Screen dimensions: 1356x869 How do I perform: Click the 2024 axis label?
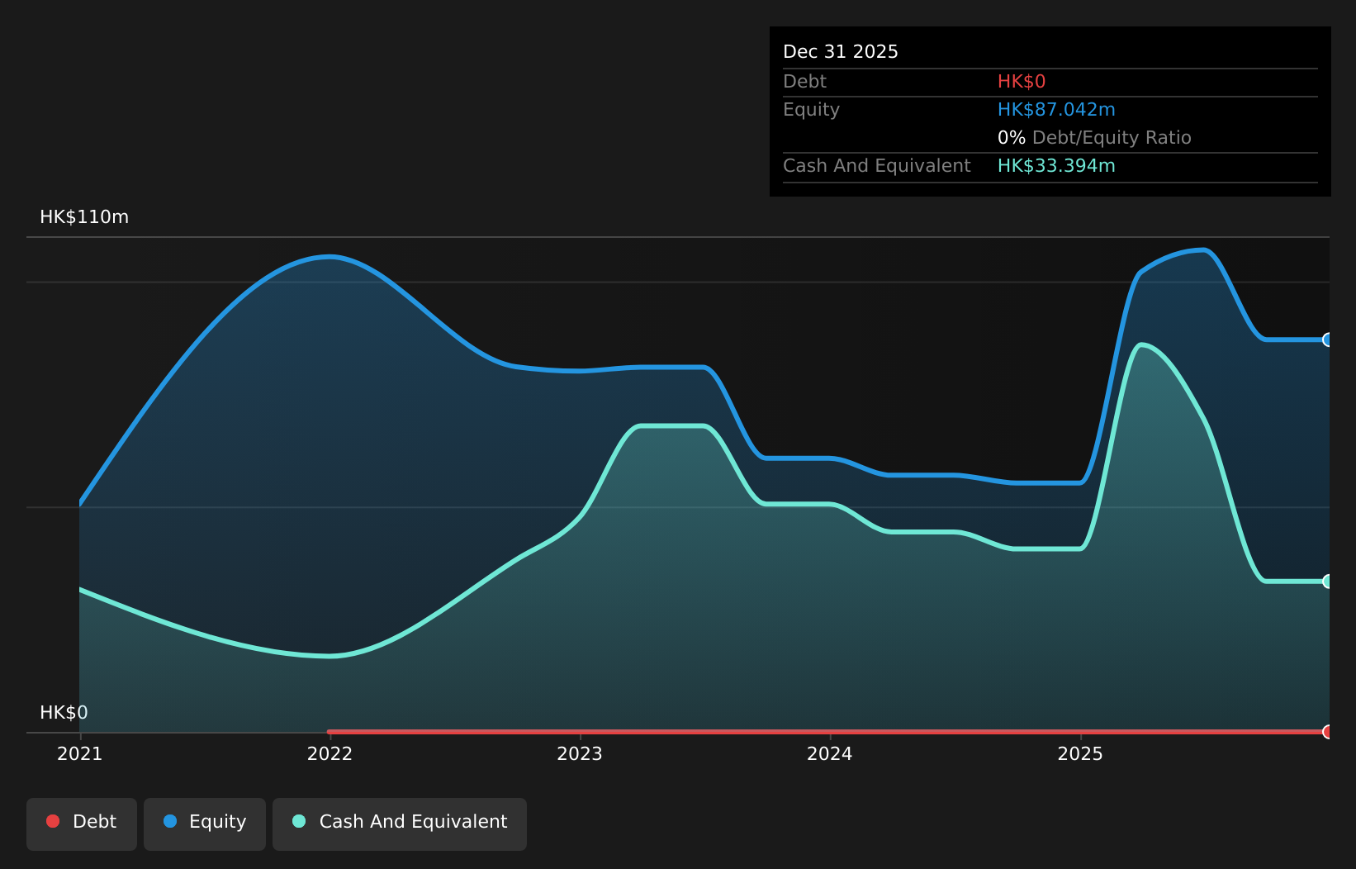[830, 754]
